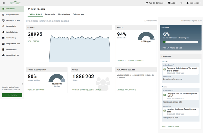Open Mes statistiques in sidebar
This screenshot has height=133, width=203.
(x=12, y=32)
